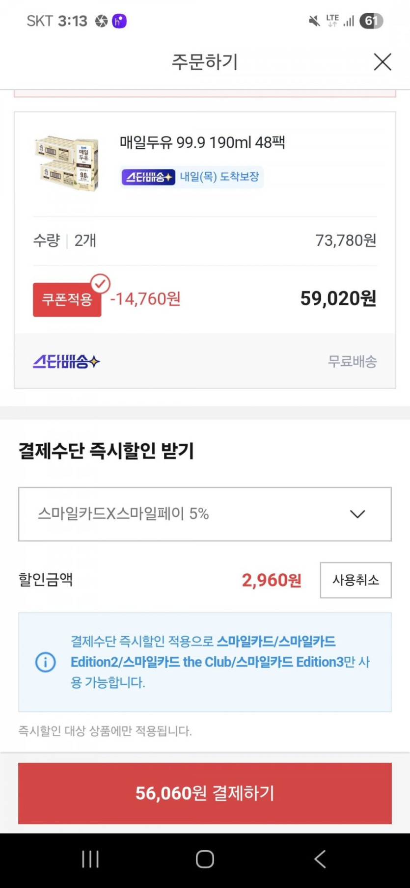Image resolution: width=410 pixels, height=888 pixels.
Task: Tap the 무료배송 shipping label
Action: (x=352, y=362)
